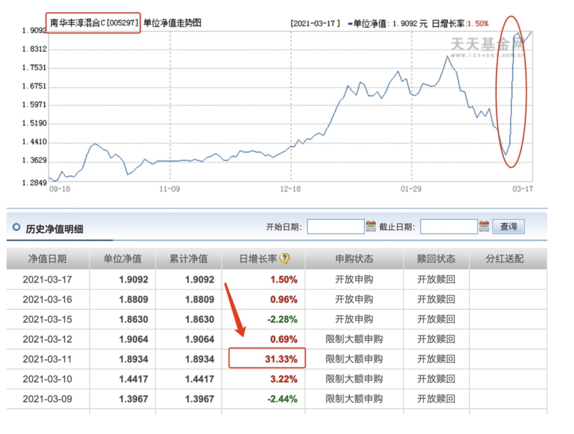Image resolution: width=574 pixels, height=434 pixels.
Task: Click the 31.33% growth rate cell
Action: (281, 359)
